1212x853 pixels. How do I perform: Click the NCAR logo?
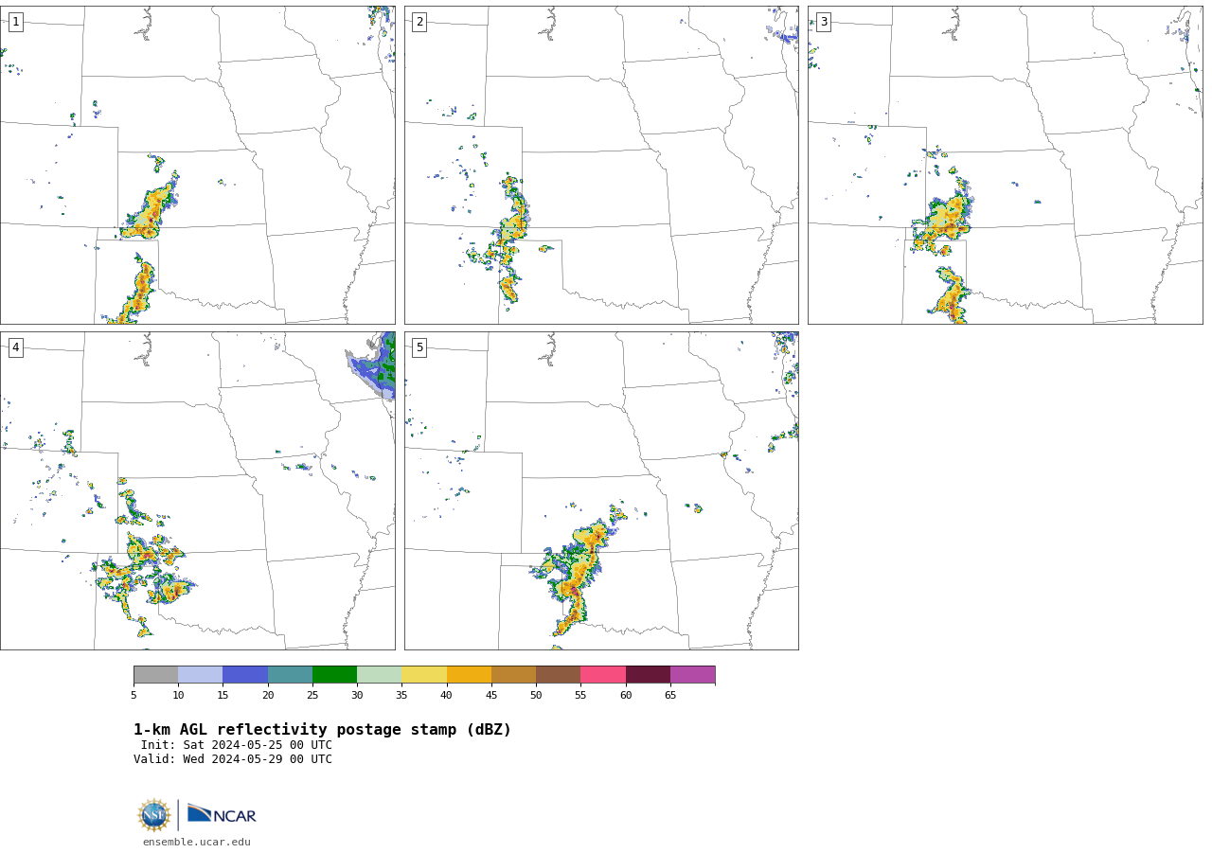coord(222,814)
